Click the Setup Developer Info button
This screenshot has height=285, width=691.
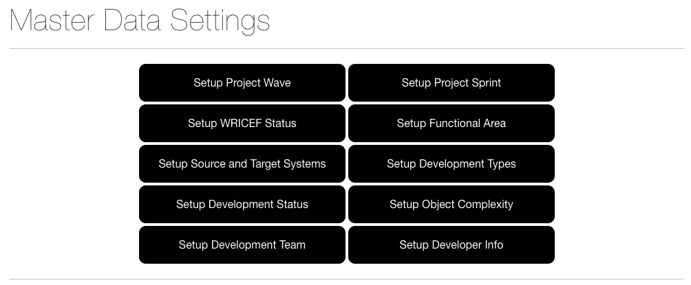click(451, 245)
